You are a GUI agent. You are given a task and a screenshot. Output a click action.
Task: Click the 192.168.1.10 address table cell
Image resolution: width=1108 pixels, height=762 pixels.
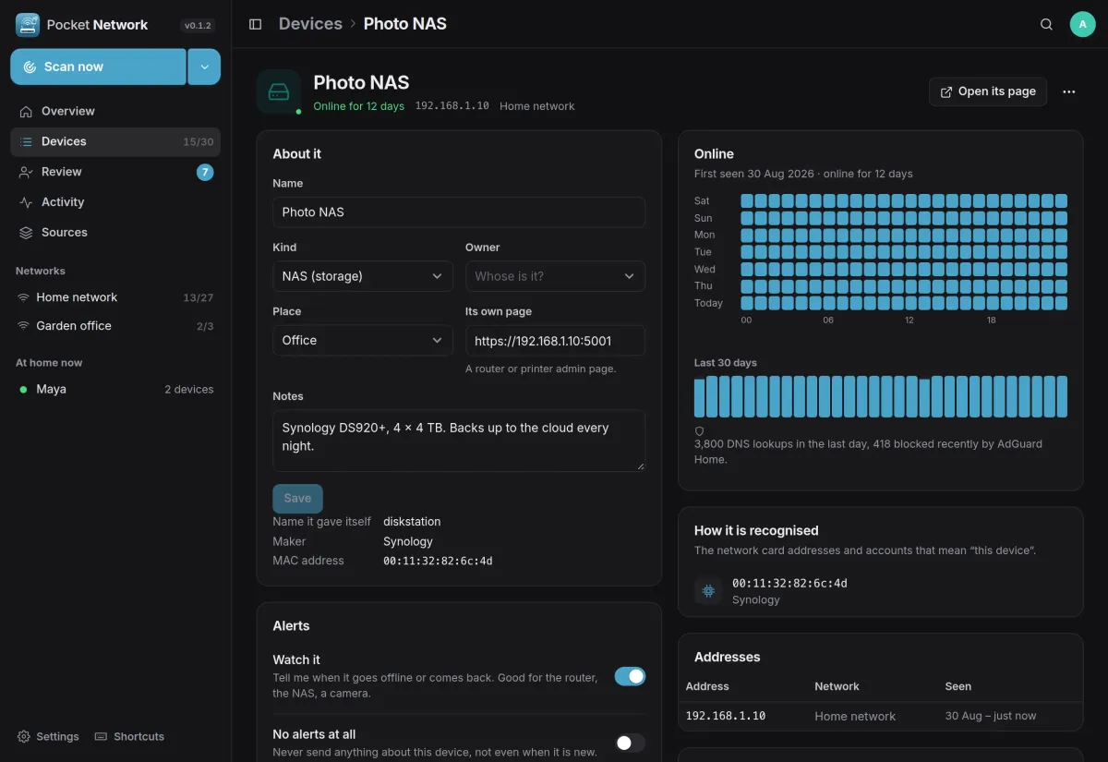(x=726, y=716)
